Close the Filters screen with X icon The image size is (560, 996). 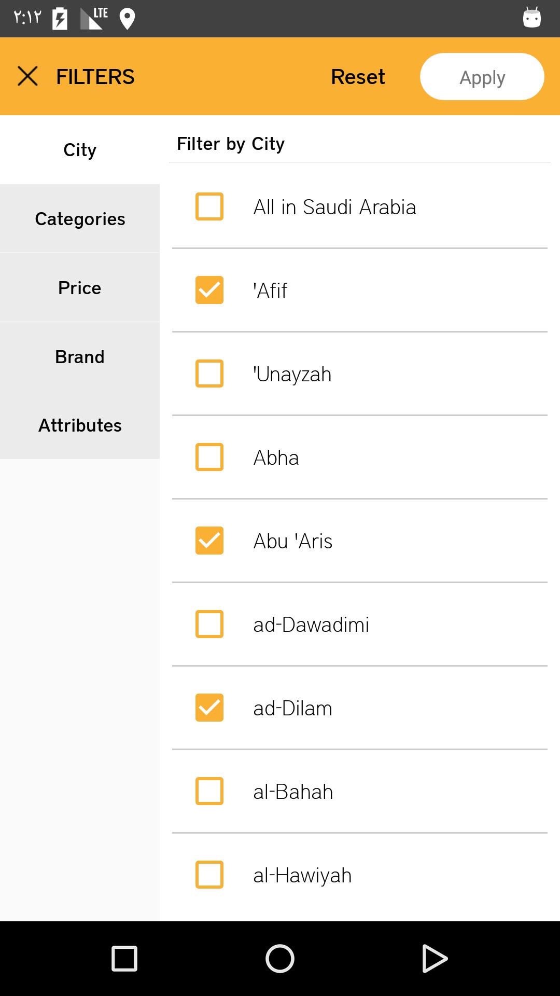[28, 76]
